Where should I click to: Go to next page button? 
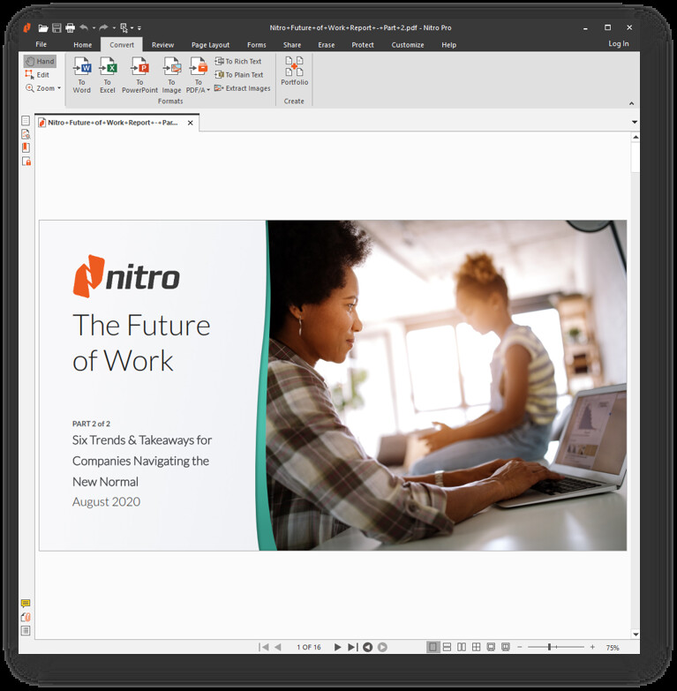tap(337, 647)
